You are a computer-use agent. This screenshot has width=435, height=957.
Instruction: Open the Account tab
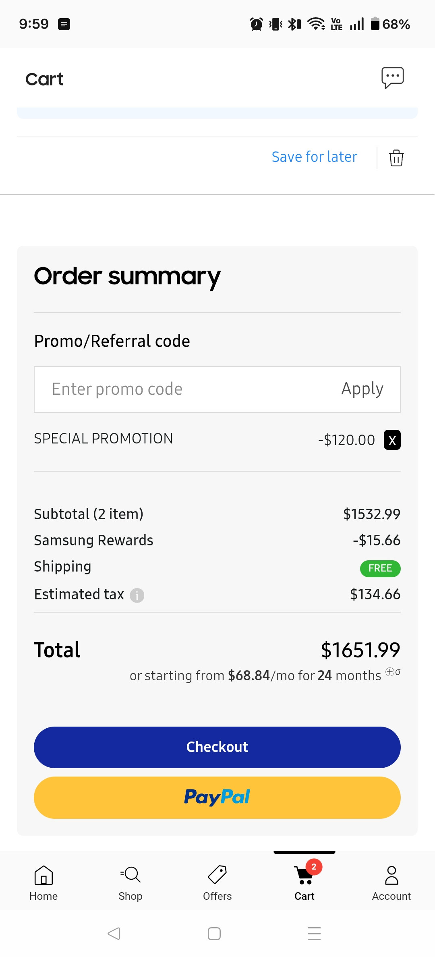tap(391, 881)
